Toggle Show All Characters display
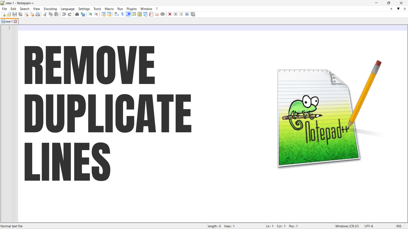Image resolution: width=408 pixels, height=229 pixels. (x=122, y=14)
